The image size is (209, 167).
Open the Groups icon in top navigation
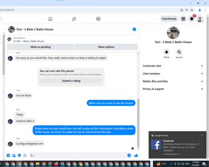point(98,19)
